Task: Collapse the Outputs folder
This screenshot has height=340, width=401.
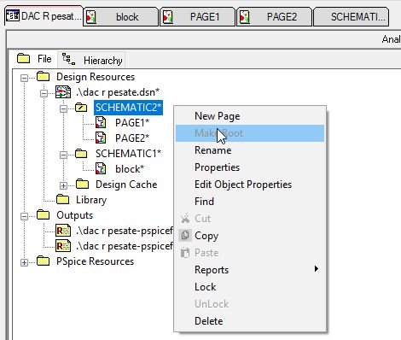Action: (25, 216)
